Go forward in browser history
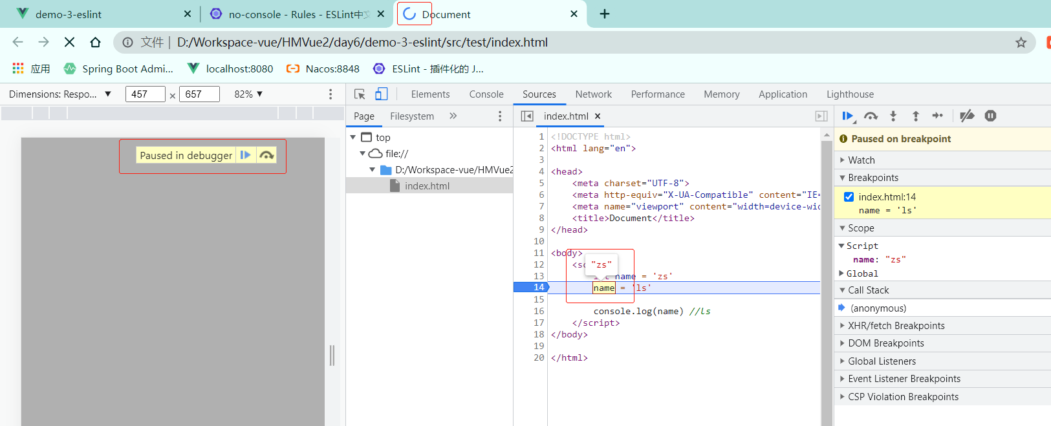Image resolution: width=1051 pixels, height=426 pixels. tap(43, 42)
